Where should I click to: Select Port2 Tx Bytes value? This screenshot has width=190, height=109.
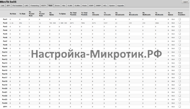(x=63, y=23)
